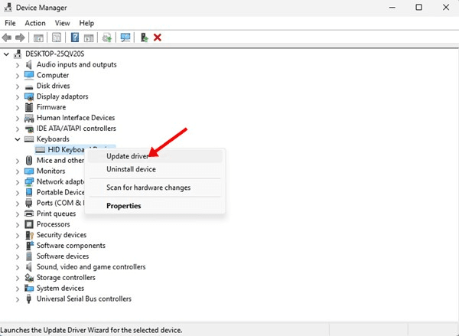Collapse the Keyboards category

(x=18, y=139)
